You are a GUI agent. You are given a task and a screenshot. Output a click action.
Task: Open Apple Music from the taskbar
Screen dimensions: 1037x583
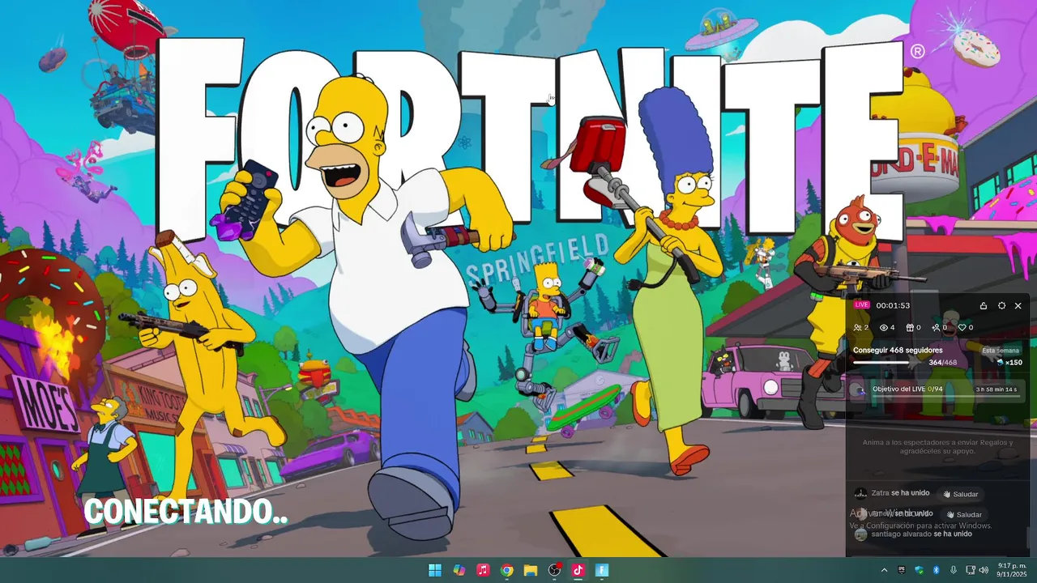(483, 570)
